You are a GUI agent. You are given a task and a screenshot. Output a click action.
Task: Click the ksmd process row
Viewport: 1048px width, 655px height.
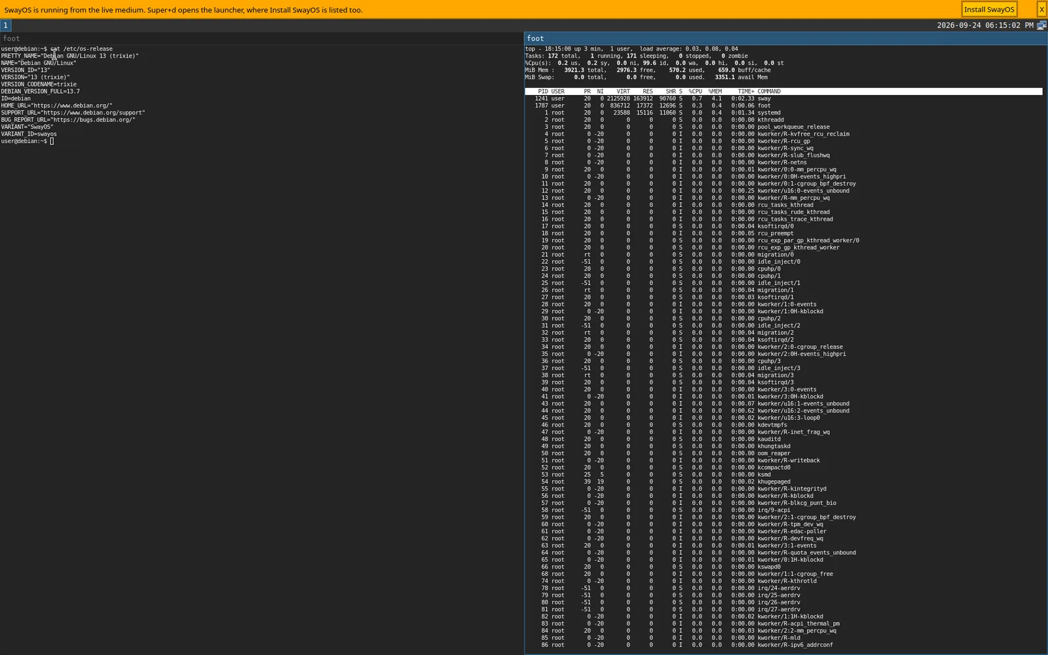[x=783, y=475]
